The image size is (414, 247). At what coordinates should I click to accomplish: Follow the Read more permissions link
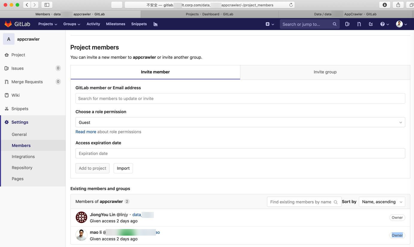(86, 132)
